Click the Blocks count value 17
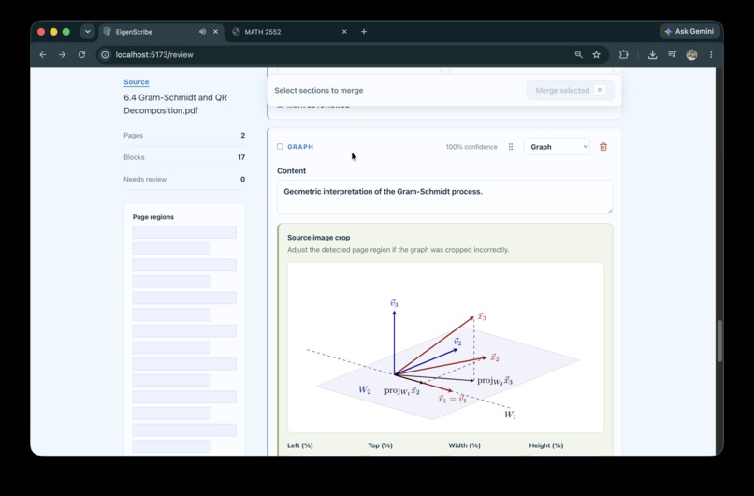754x496 pixels. coord(241,157)
